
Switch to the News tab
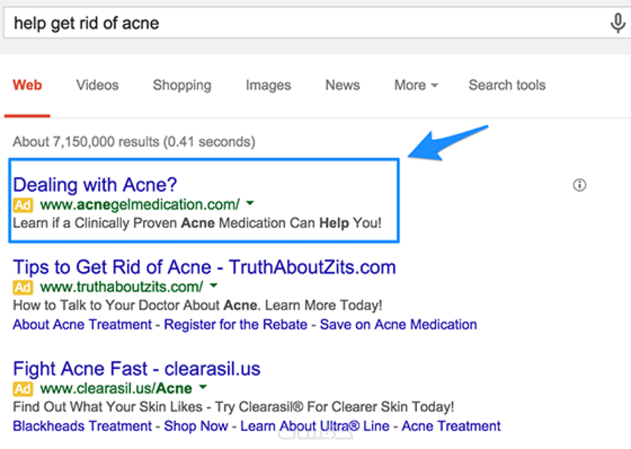click(342, 85)
